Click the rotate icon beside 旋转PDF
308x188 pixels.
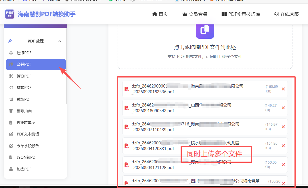11,88
